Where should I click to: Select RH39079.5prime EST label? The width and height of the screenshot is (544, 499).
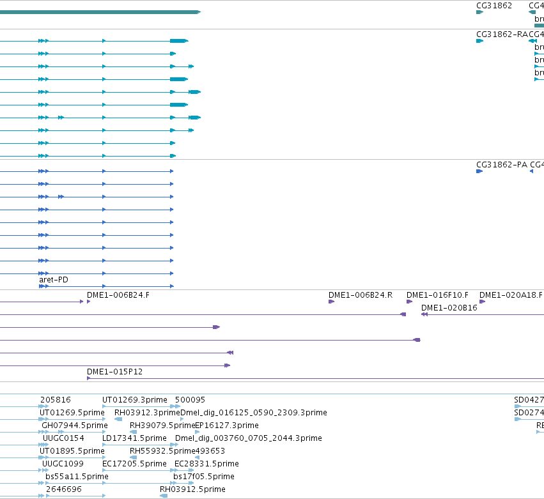tap(162, 426)
